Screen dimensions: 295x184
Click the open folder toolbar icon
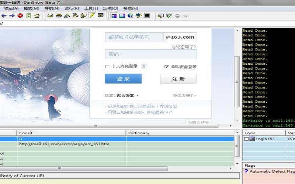coord(50,15)
